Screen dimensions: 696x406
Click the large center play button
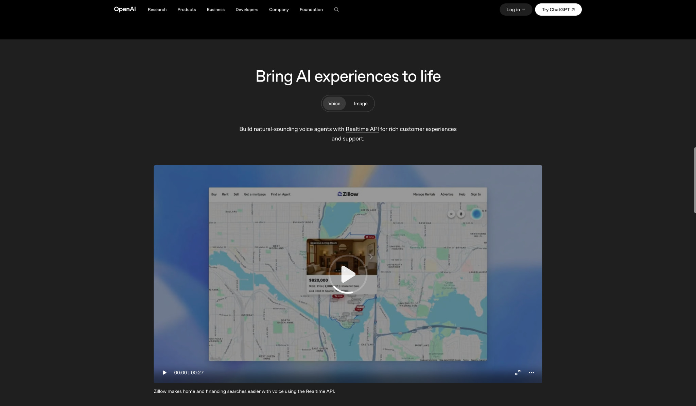348,274
